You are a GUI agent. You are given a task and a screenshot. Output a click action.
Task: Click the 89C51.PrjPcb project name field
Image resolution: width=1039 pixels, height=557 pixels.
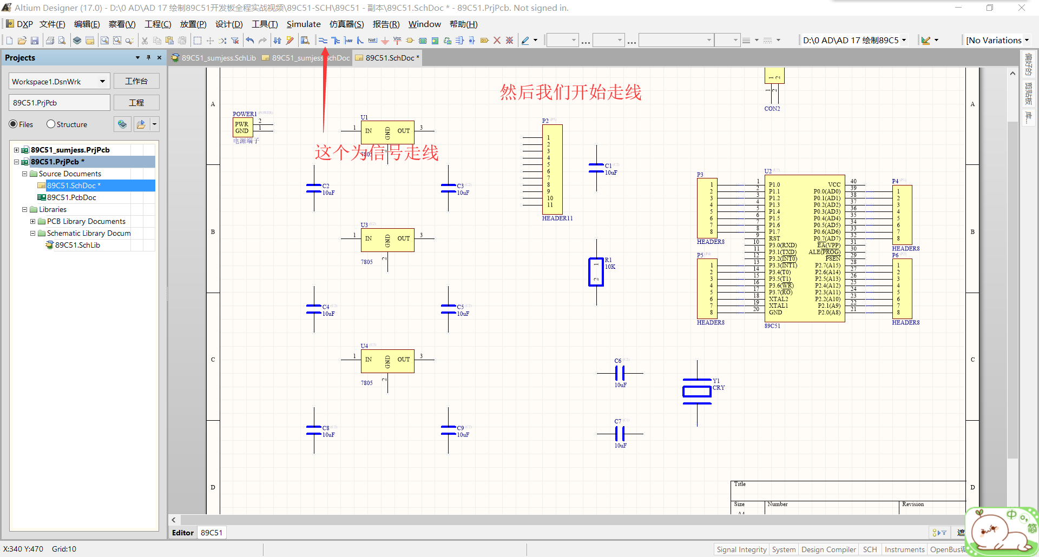(60, 103)
